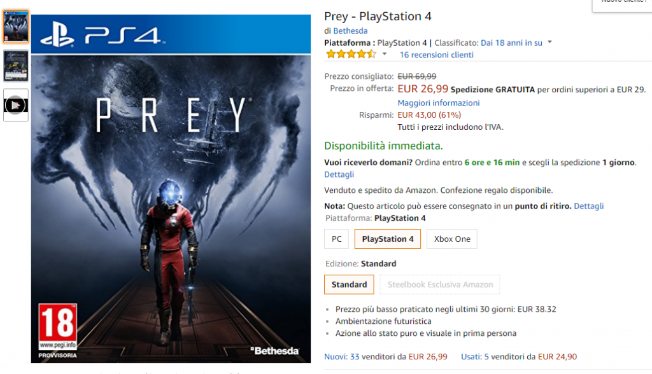Click the Dai 18 anni in su link
Image resolution: width=652 pixels, height=374 pixels.
511,43
